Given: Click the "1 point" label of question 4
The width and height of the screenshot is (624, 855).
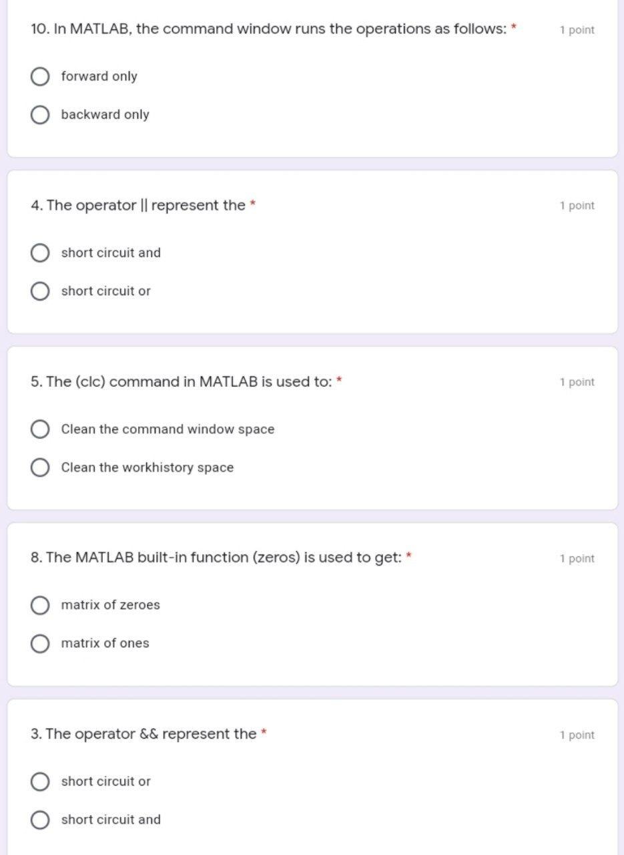Looking at the screenshot, I should point(577,206).
